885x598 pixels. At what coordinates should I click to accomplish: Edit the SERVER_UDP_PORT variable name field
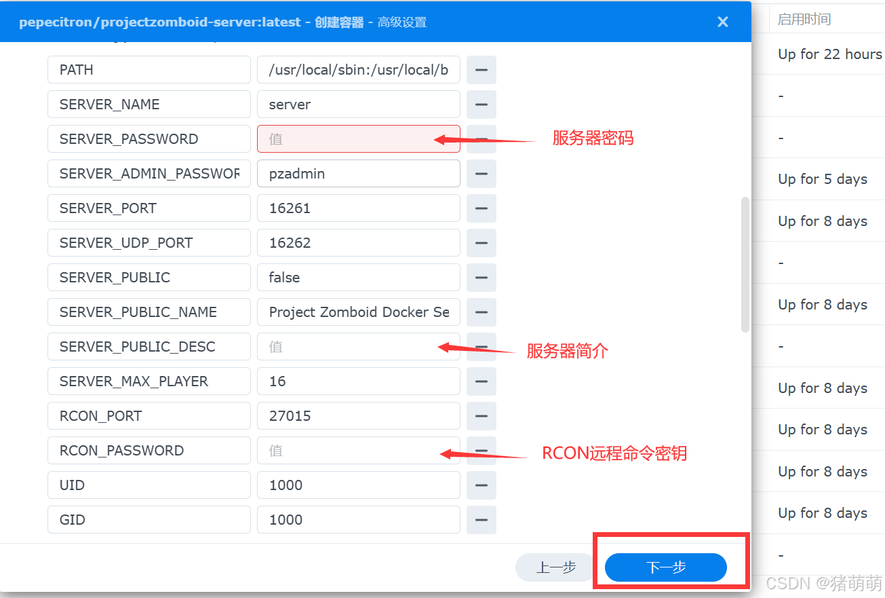[149, 243]
